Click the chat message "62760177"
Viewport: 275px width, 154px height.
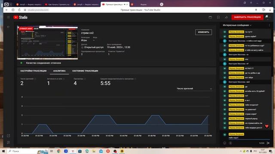pyautogui.click(x=249, y=68)
